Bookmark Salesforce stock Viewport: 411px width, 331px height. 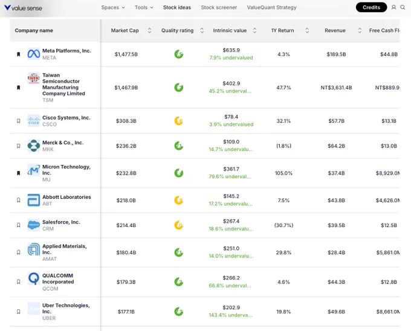click(18, 225)
